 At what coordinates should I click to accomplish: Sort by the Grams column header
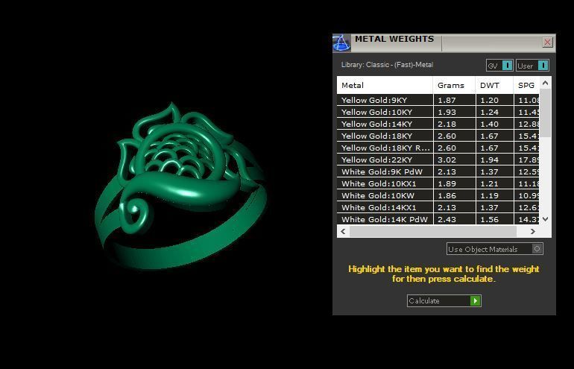(454, 85)
